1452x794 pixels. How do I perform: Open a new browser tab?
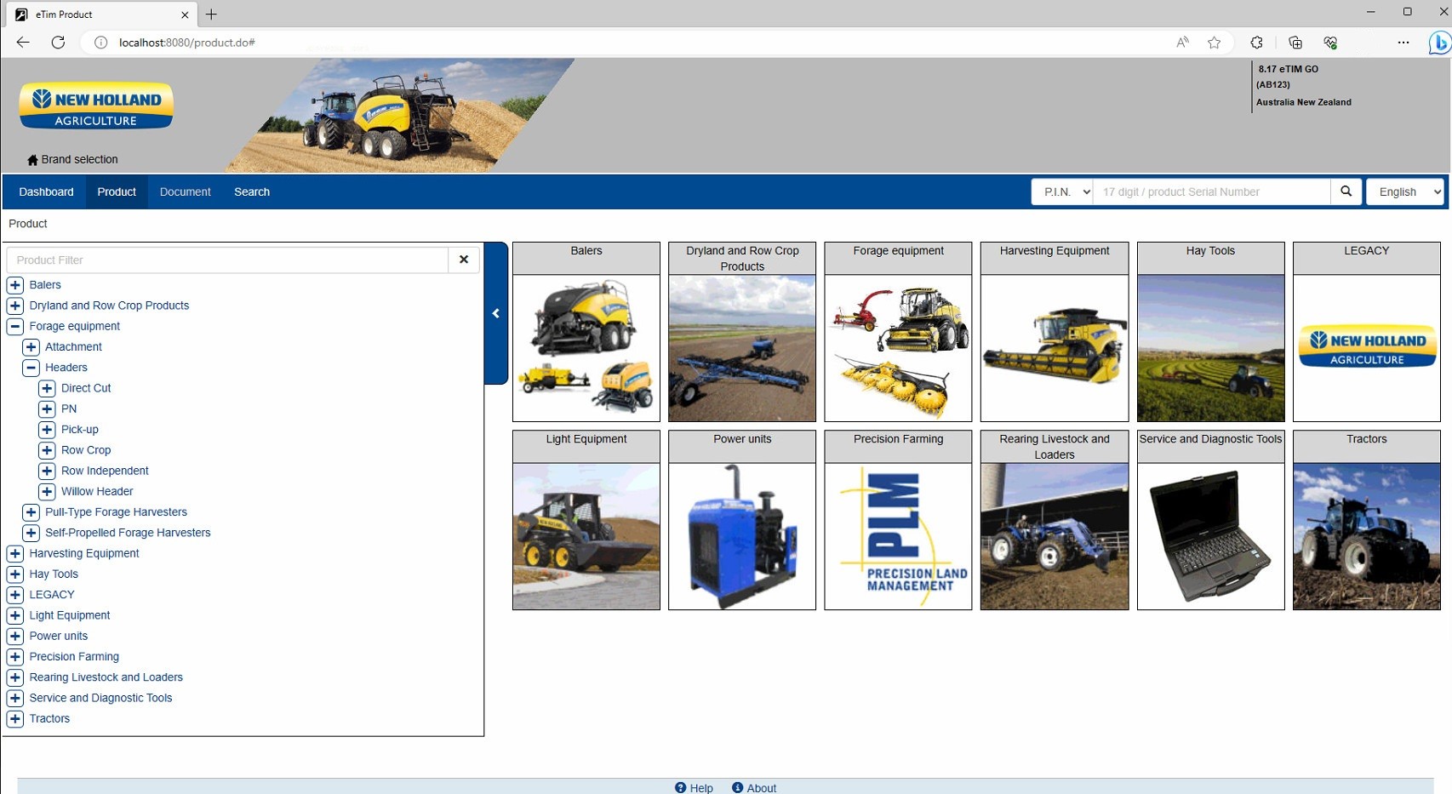(x=211, y=14)
